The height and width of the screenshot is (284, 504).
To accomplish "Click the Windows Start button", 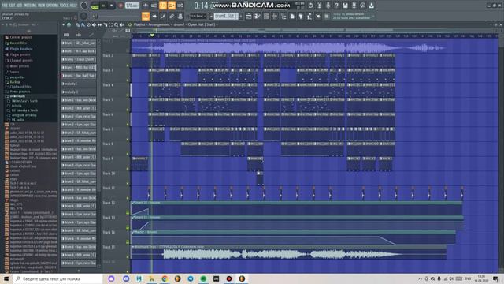I will tap(6, 278).
